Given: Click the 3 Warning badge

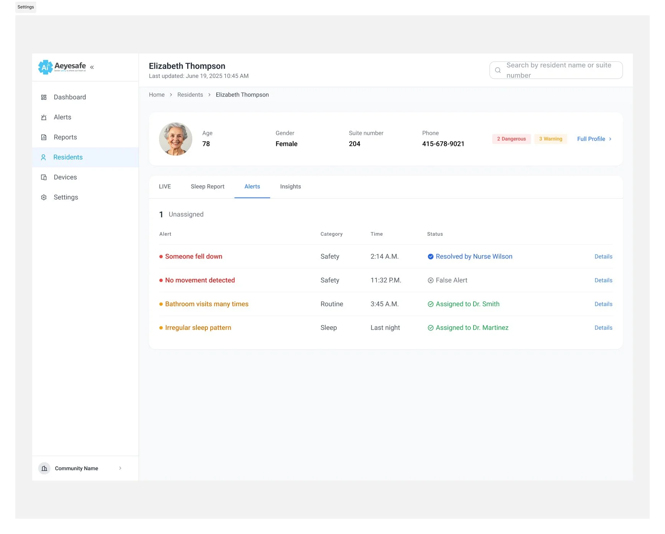Looking at the screenshot, I should coord(550,139).
